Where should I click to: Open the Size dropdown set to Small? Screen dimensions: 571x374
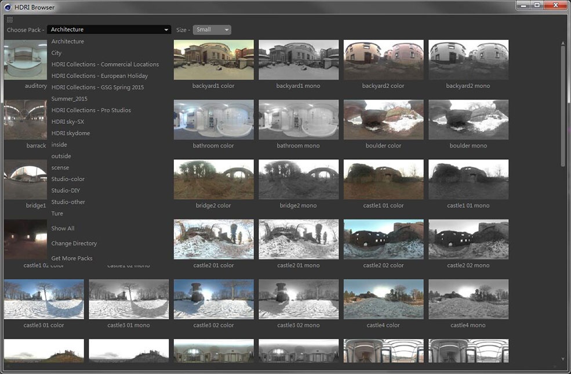(212, 30)
